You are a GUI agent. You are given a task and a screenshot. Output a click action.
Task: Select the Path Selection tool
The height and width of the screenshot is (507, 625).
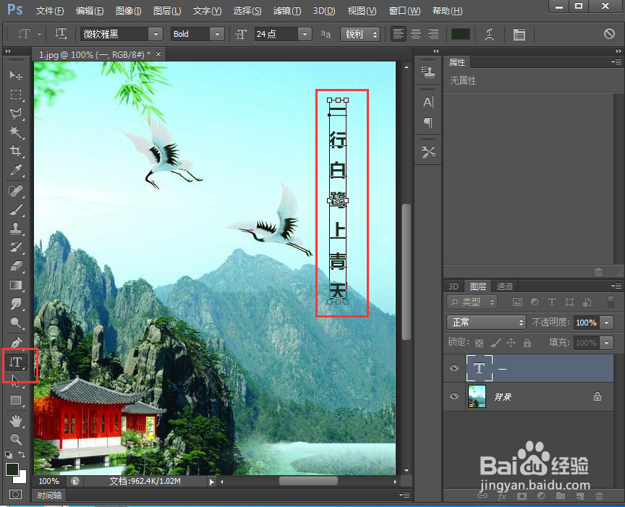[x=16, y=380]
